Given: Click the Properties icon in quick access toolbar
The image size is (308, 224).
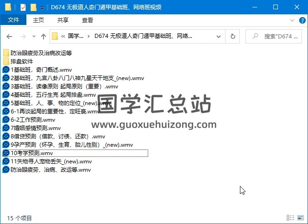Looking at the screenshot, I should 24,7.
